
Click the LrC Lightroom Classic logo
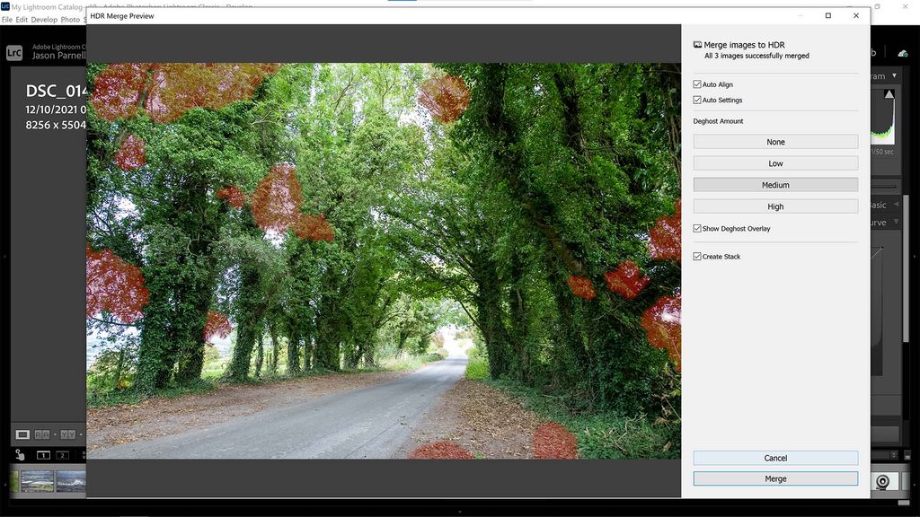point(13,52)
